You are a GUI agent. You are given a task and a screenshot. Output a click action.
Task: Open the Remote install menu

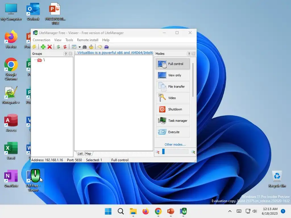click(x=88, y=40)
